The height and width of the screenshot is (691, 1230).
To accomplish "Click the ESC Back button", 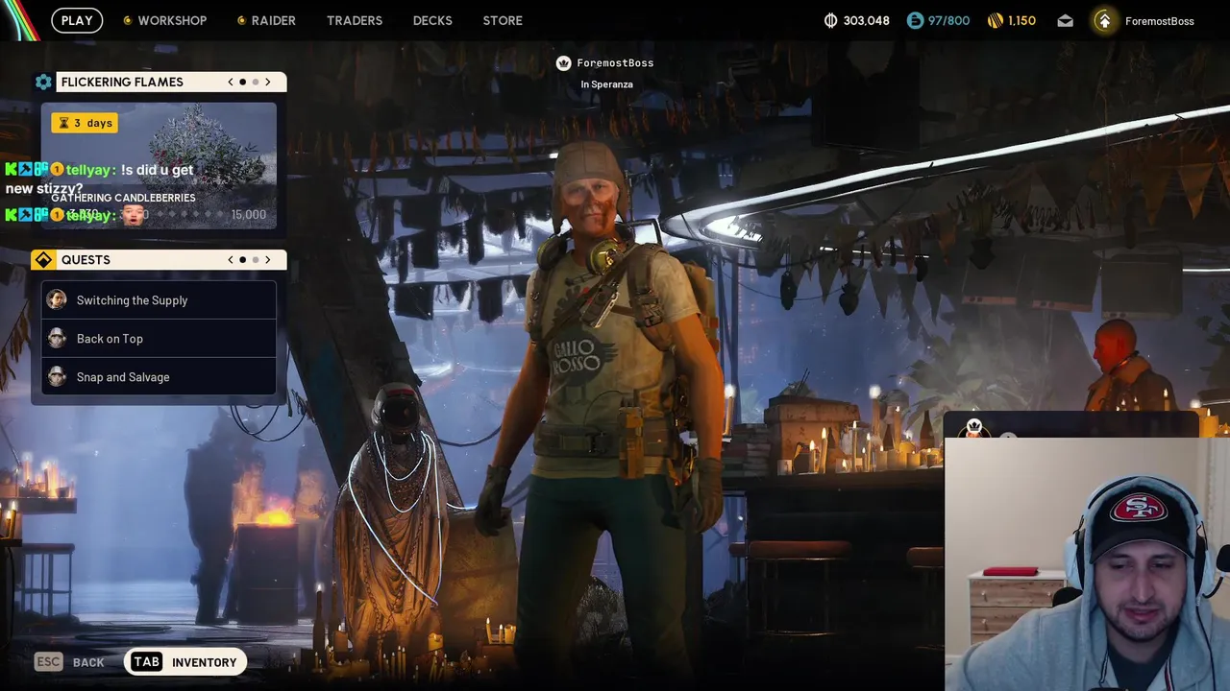I will pos(69,662).
